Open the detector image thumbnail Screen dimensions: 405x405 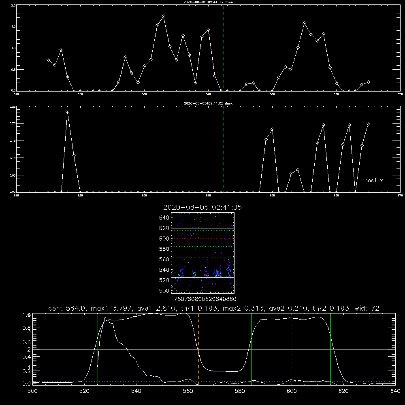tap(202, 253)
